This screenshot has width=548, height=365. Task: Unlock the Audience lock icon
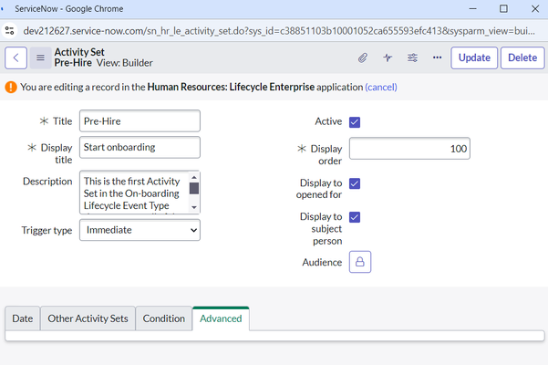pos(360,262)
